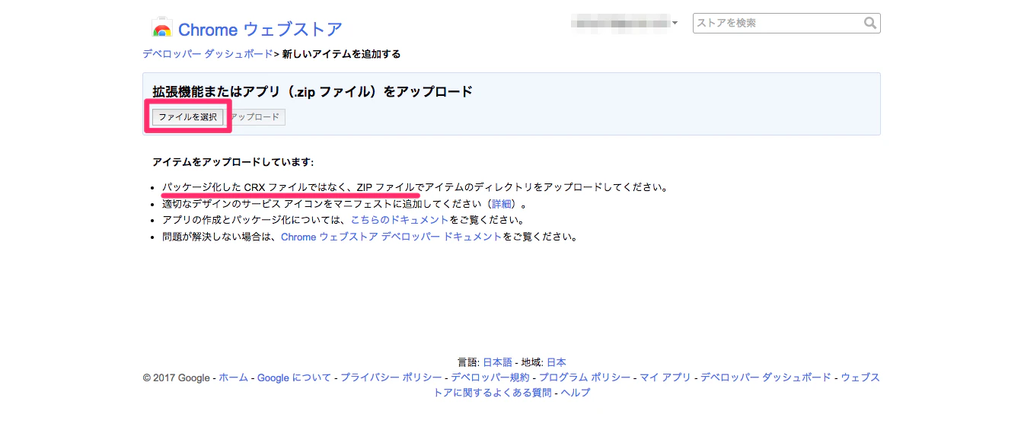
Task: Open the Chrome ウェブストア title link
Action: pyautogui.click(x=260, y=30)
